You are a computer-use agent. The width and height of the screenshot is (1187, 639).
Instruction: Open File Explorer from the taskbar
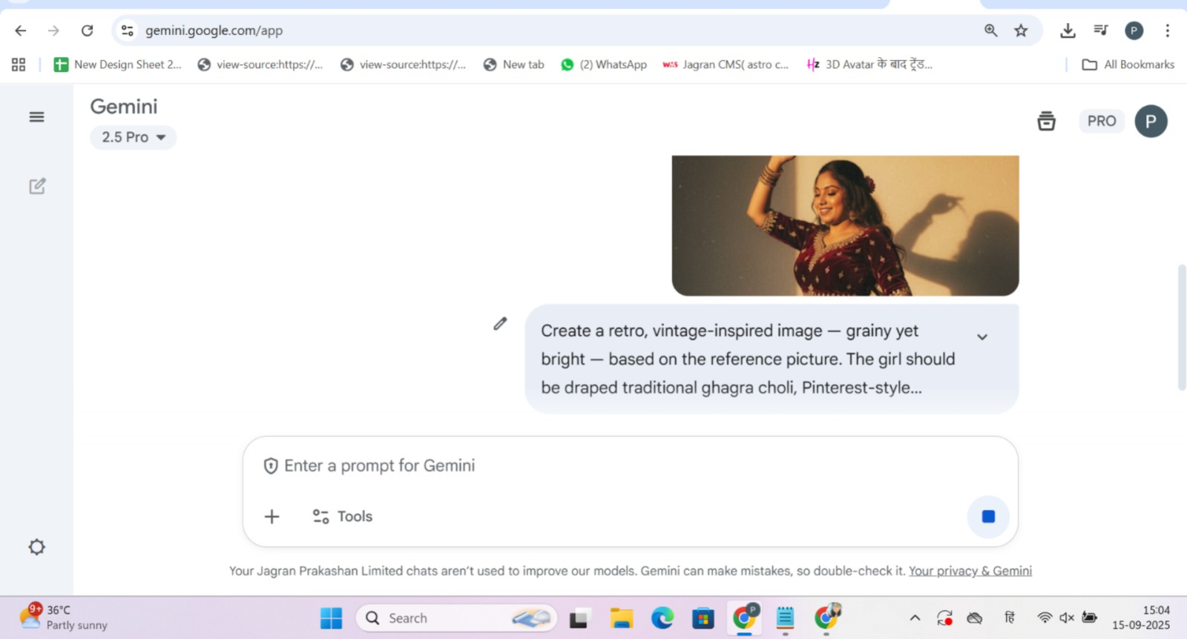tap(621, 618)
